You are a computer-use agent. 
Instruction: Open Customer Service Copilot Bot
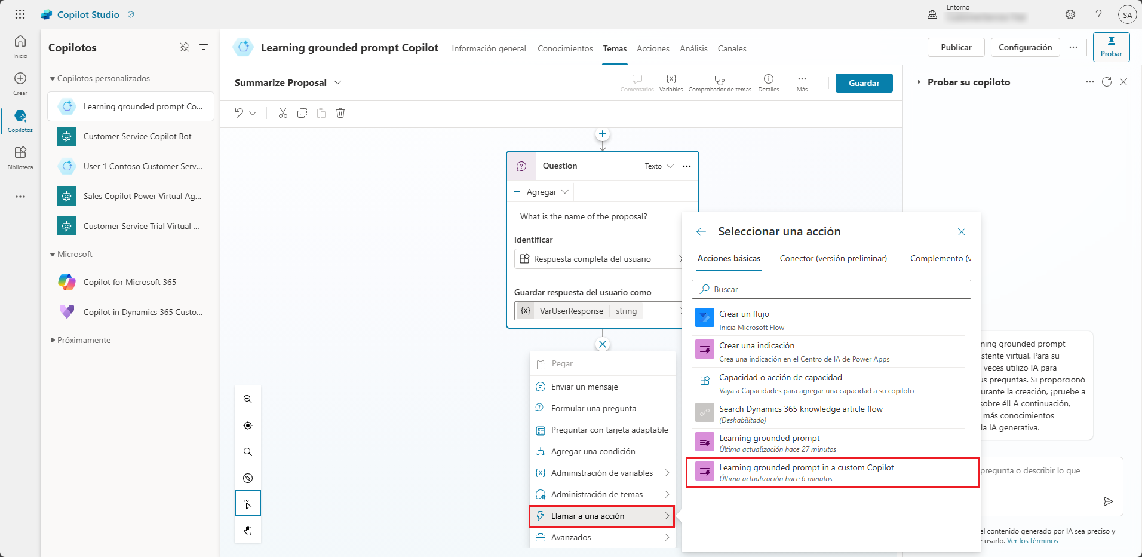click(131, 136)
